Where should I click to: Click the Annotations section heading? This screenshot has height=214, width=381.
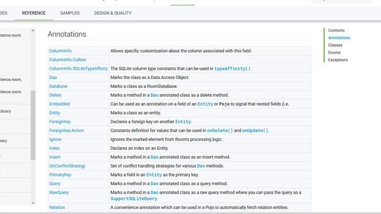67,34
